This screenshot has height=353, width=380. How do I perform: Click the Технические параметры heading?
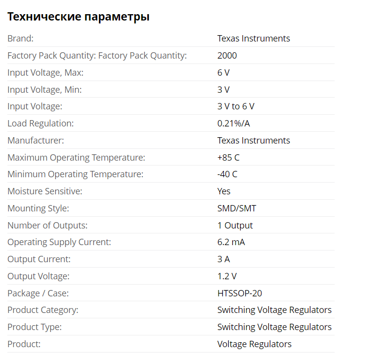pos(78,17)
